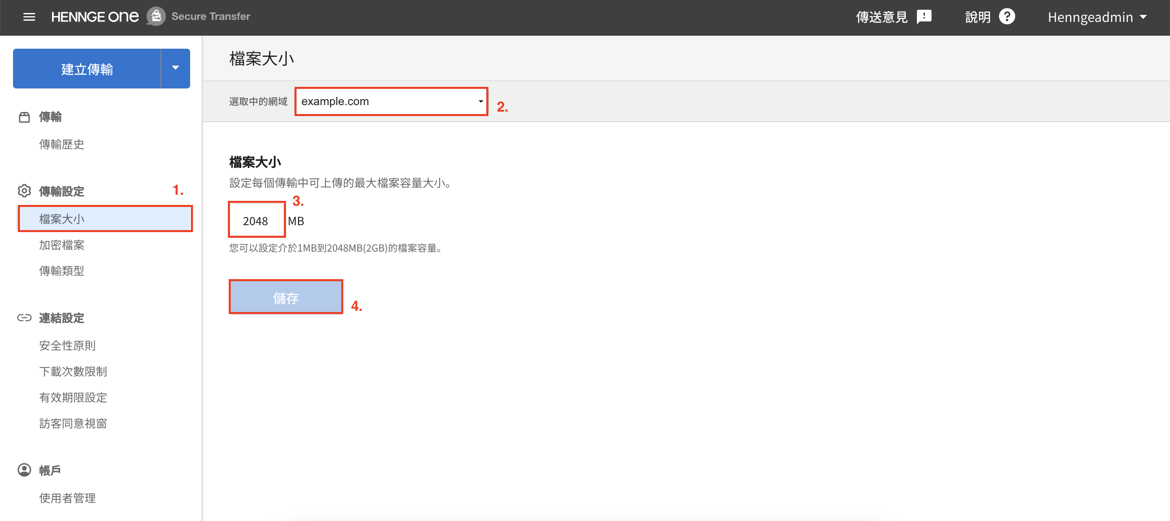The width and height of the screenshot is (1170, 521).
Task: Click the Secure Transfer lock icon
Action: click(156, 17)
